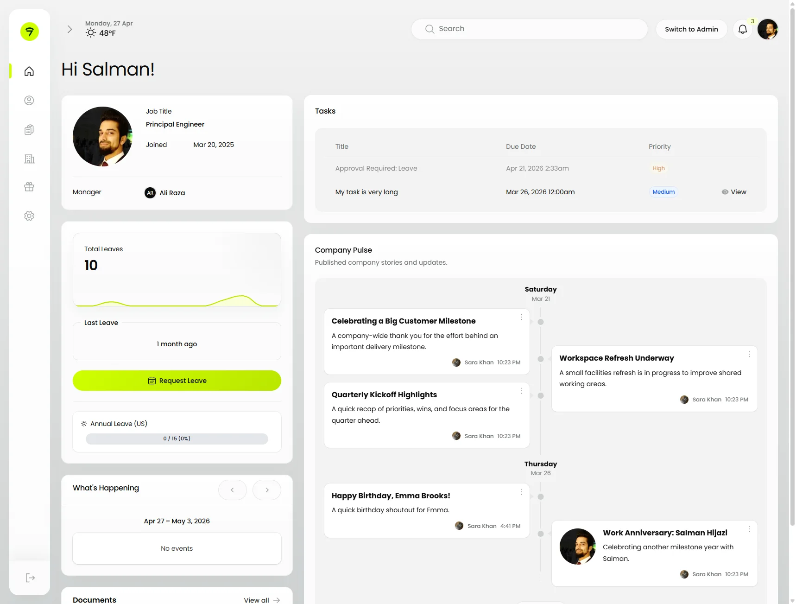This screenshot has width=796, height=604.
Task: Open the Home icon in sidebar
Action: pyautogui.click(x=29, y=71)
